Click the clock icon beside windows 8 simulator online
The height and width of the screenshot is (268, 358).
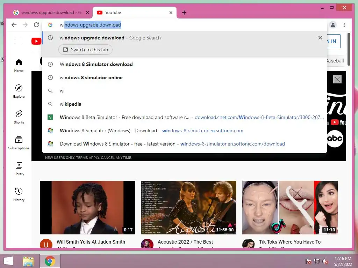tap(50, 77)
